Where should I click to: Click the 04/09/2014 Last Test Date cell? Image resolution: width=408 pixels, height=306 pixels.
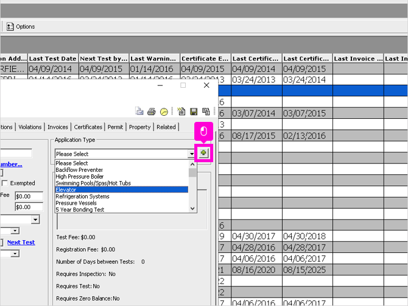(x=53, y=69)
